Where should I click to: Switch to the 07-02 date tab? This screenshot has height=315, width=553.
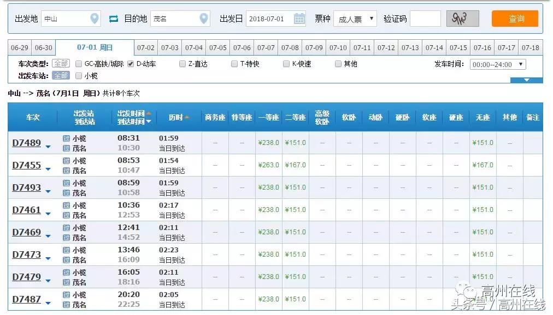coord(146,47)
